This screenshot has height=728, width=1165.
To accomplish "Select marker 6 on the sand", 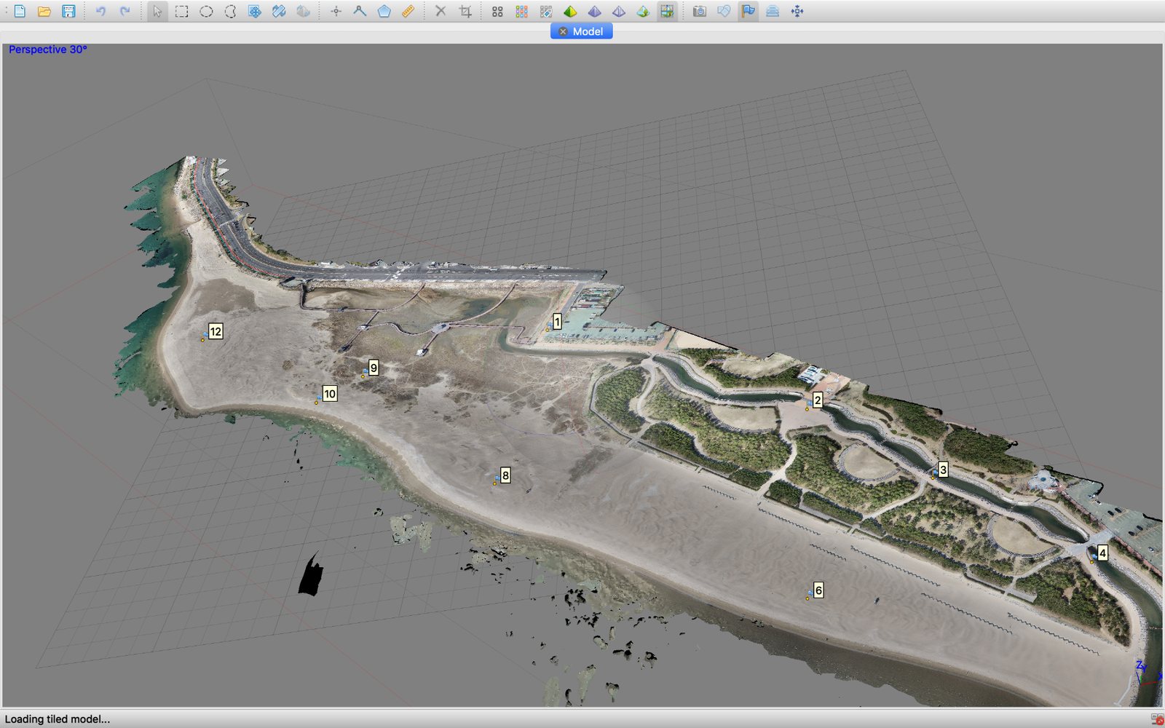I will (818, 590).
